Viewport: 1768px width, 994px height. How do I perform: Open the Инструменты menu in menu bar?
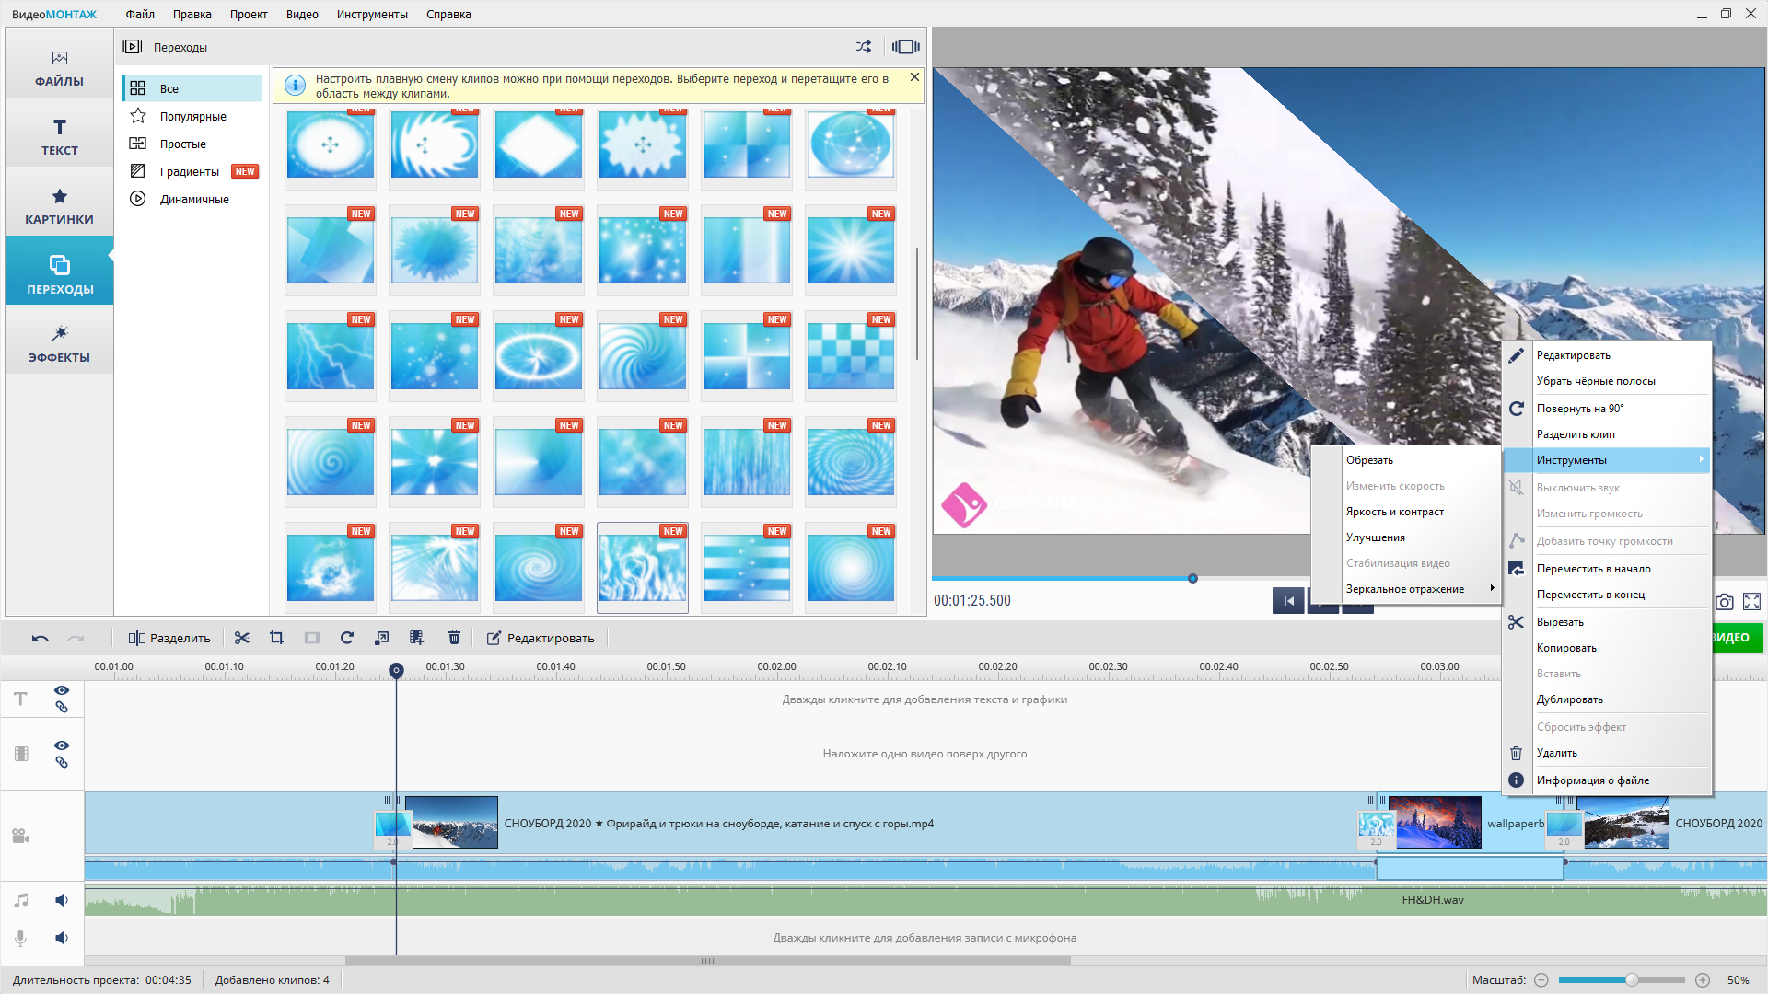(372, 14)
